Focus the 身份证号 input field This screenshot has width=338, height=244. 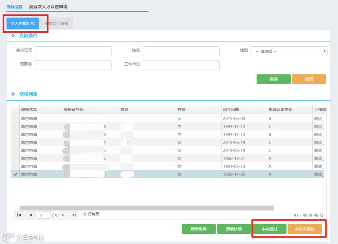(x=73, y=51)
